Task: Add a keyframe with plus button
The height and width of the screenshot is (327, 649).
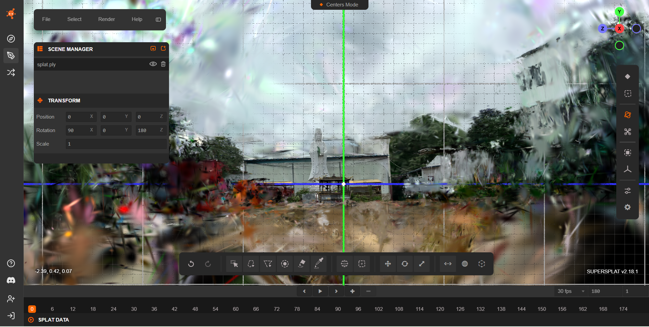Action: [x=352, y=291]
